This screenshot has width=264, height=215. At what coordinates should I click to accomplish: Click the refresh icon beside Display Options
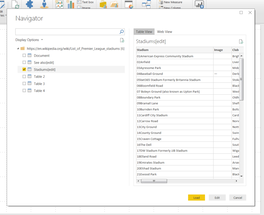(122, 40)
